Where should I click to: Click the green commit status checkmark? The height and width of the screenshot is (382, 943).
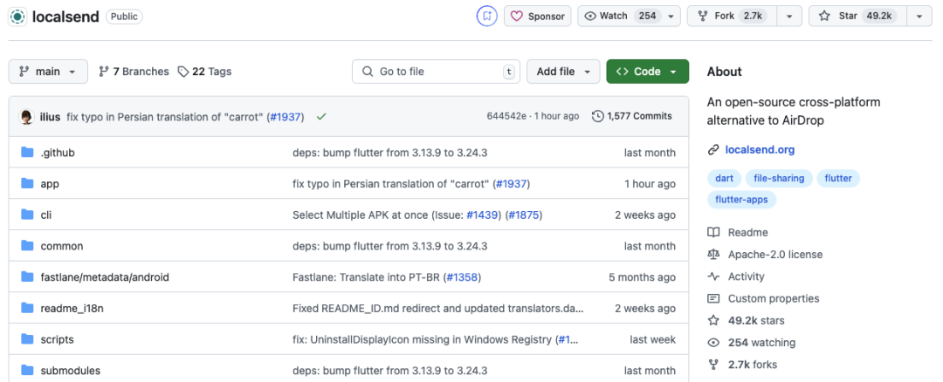pos(321,116)
